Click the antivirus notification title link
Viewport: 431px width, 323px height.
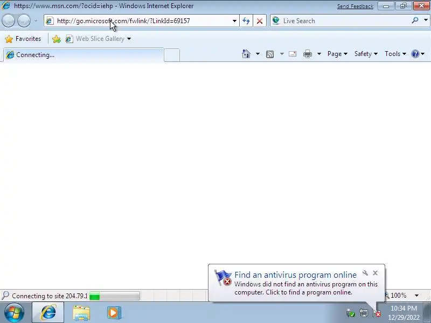point(295,275)
